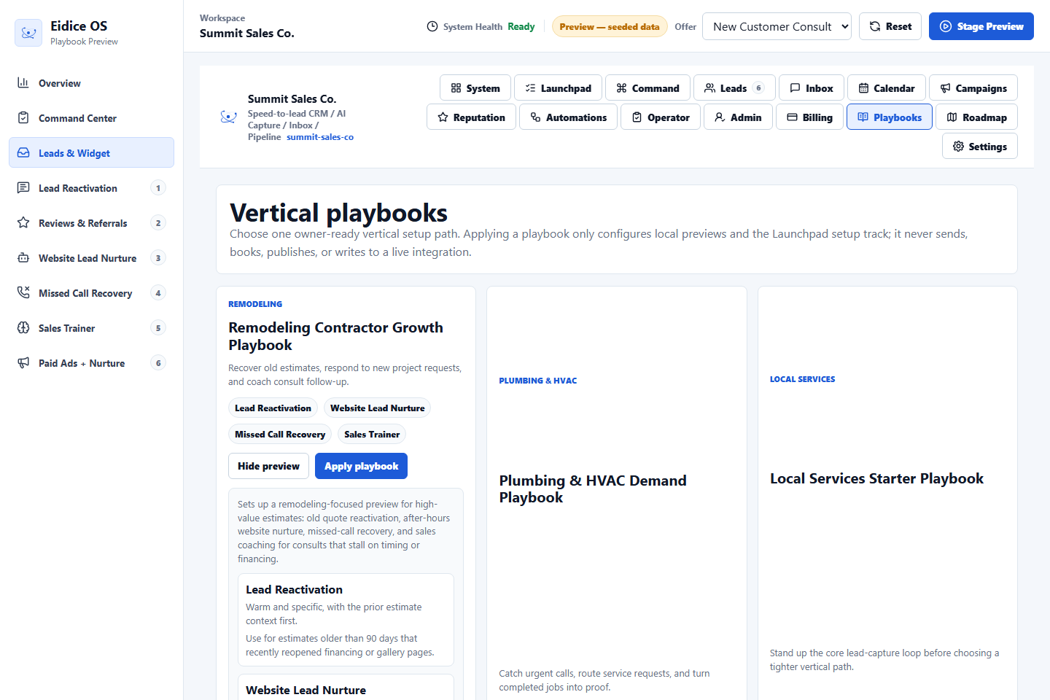This screenshot has height=700, width=1050.
Task: Select Lead Reactivation sidebar item
Action: (91, 187)
